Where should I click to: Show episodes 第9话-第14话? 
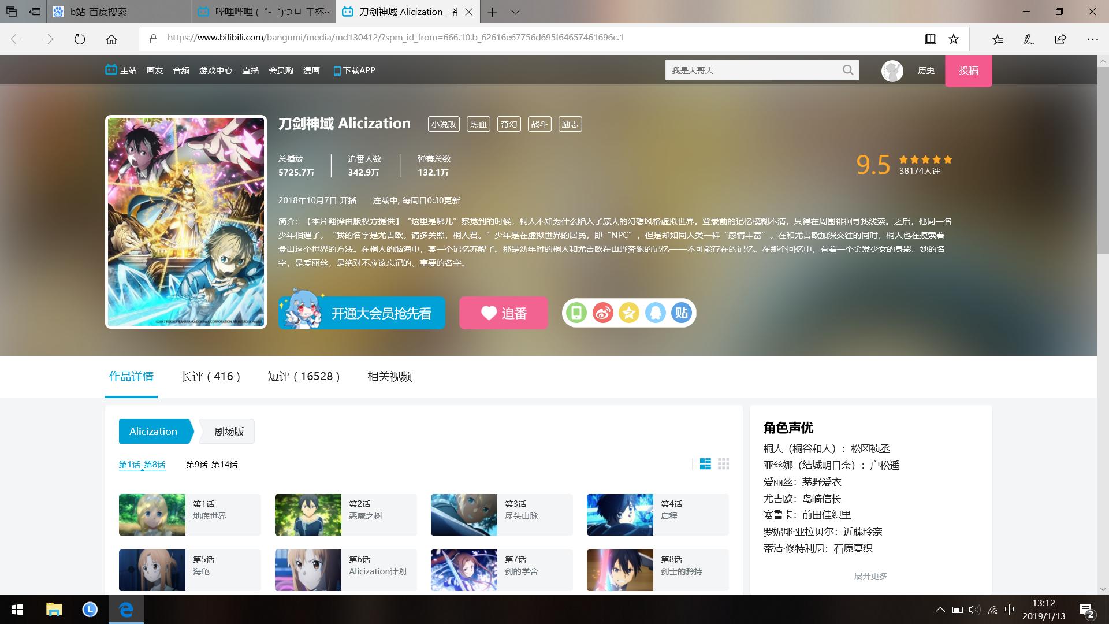coord(212,465)
